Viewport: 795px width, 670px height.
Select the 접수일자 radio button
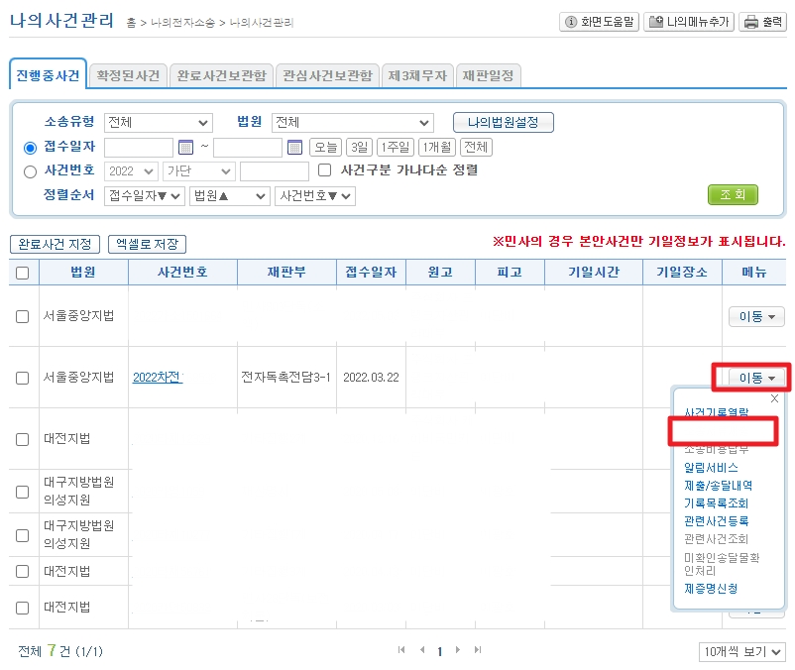[x=31, y=148]
